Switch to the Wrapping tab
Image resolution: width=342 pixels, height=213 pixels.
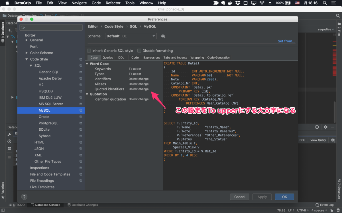click(x=197, y=58)
